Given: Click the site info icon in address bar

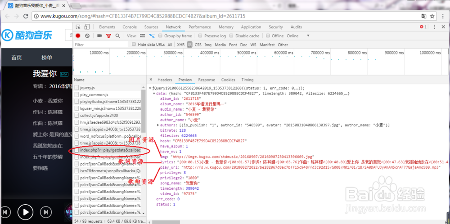Looking at the screenshot, I should click(36, 16).
